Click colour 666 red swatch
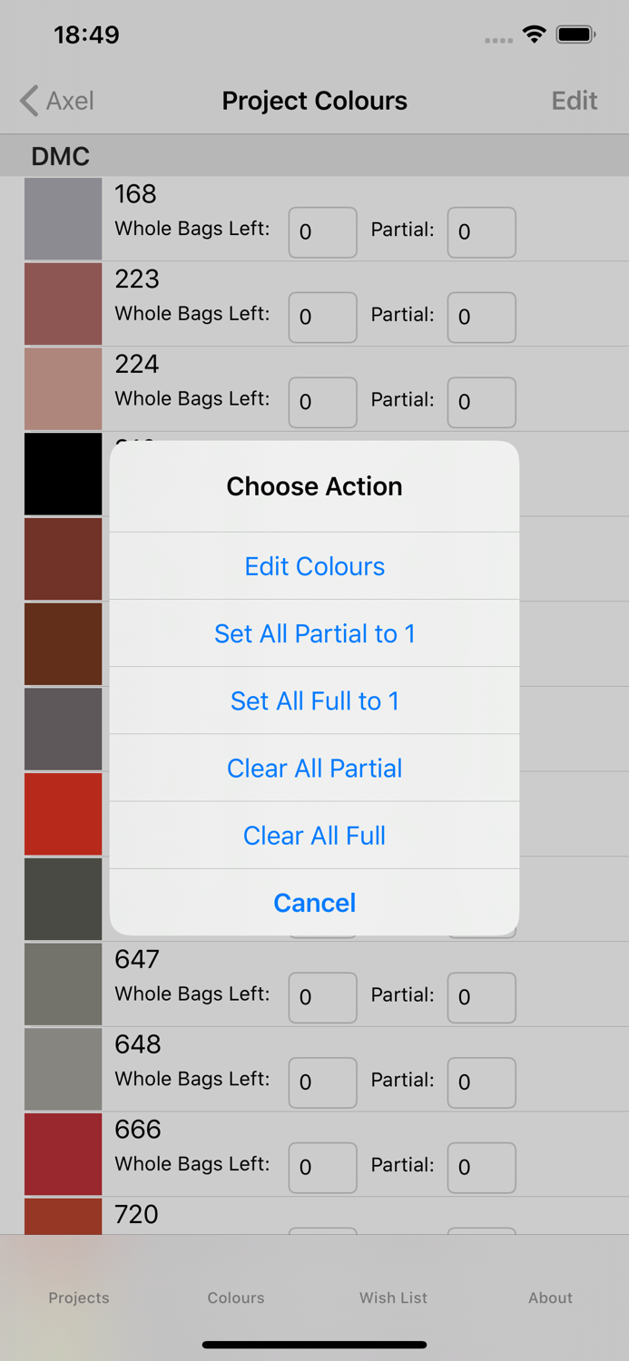629x1361 pixels. (63, 1154)
